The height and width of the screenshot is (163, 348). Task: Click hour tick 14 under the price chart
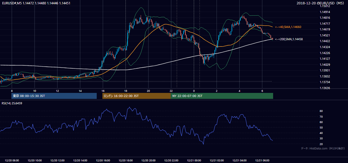[80, 91]
